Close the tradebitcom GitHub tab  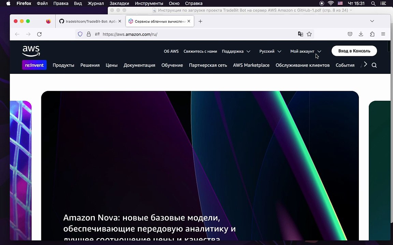tap(120, 21)
